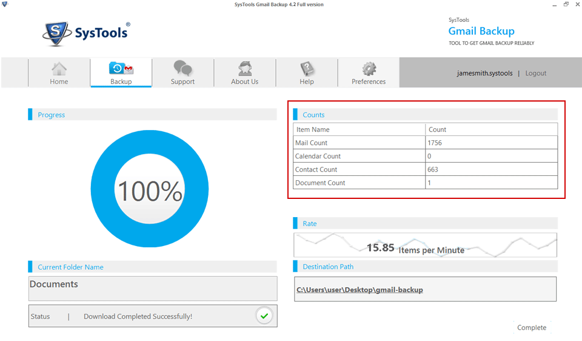Open the Preferences gear icon
The width and height of the screenshot is (582, 341).
point(369,69)
